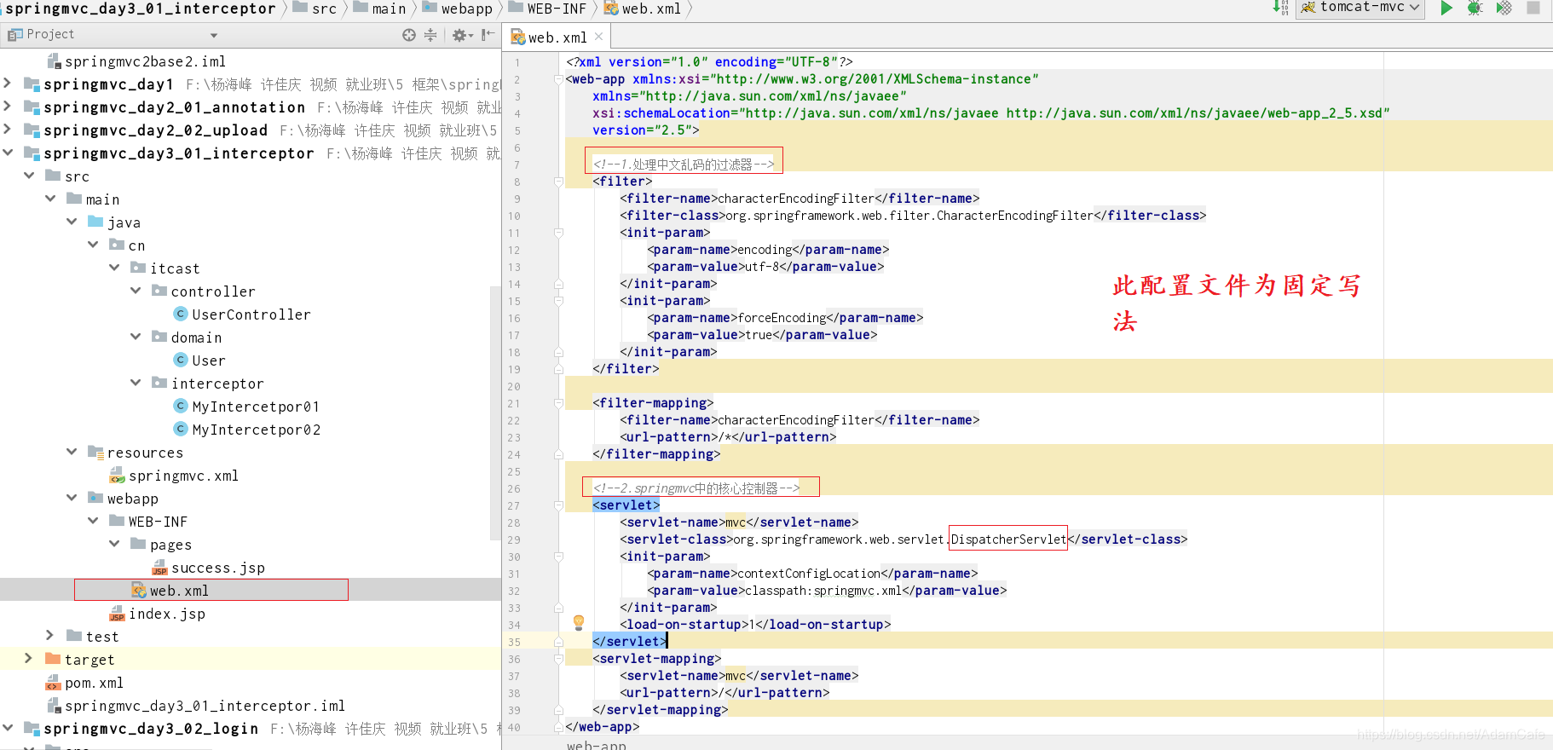Expand the springmvc_day2_01_annotation module

(x=8, y=107)
